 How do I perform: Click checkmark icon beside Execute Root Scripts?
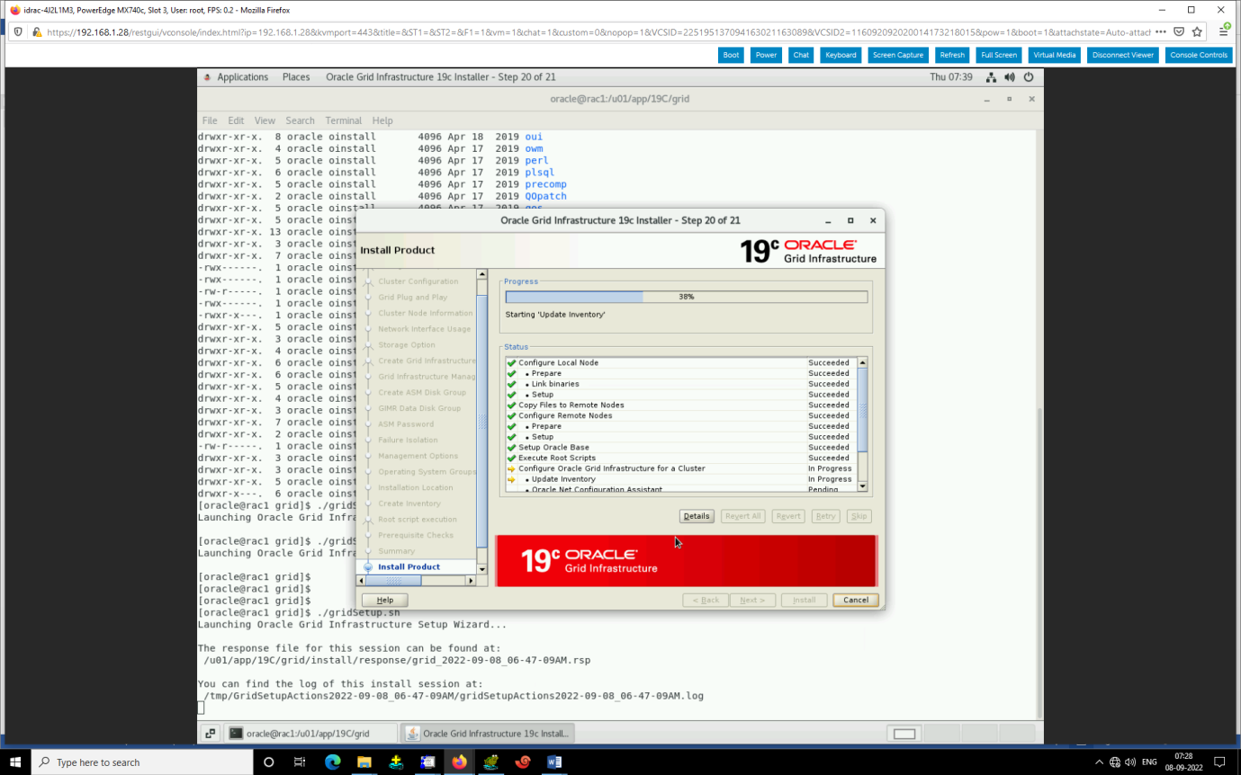[511, 459]
